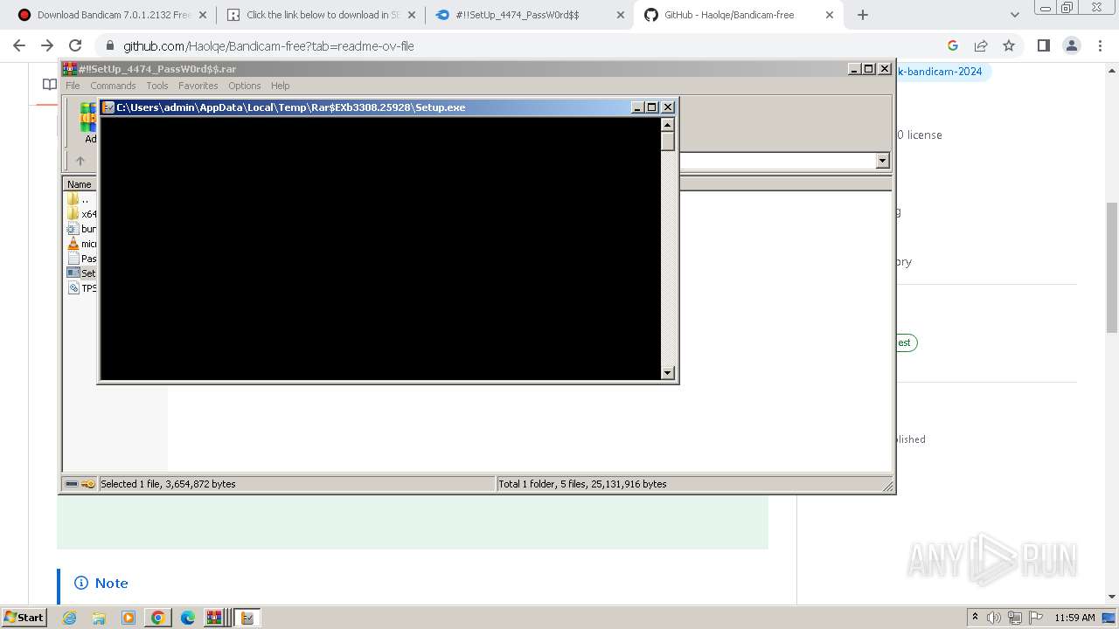Switch to Chrome from taskbar

[158, 618]
